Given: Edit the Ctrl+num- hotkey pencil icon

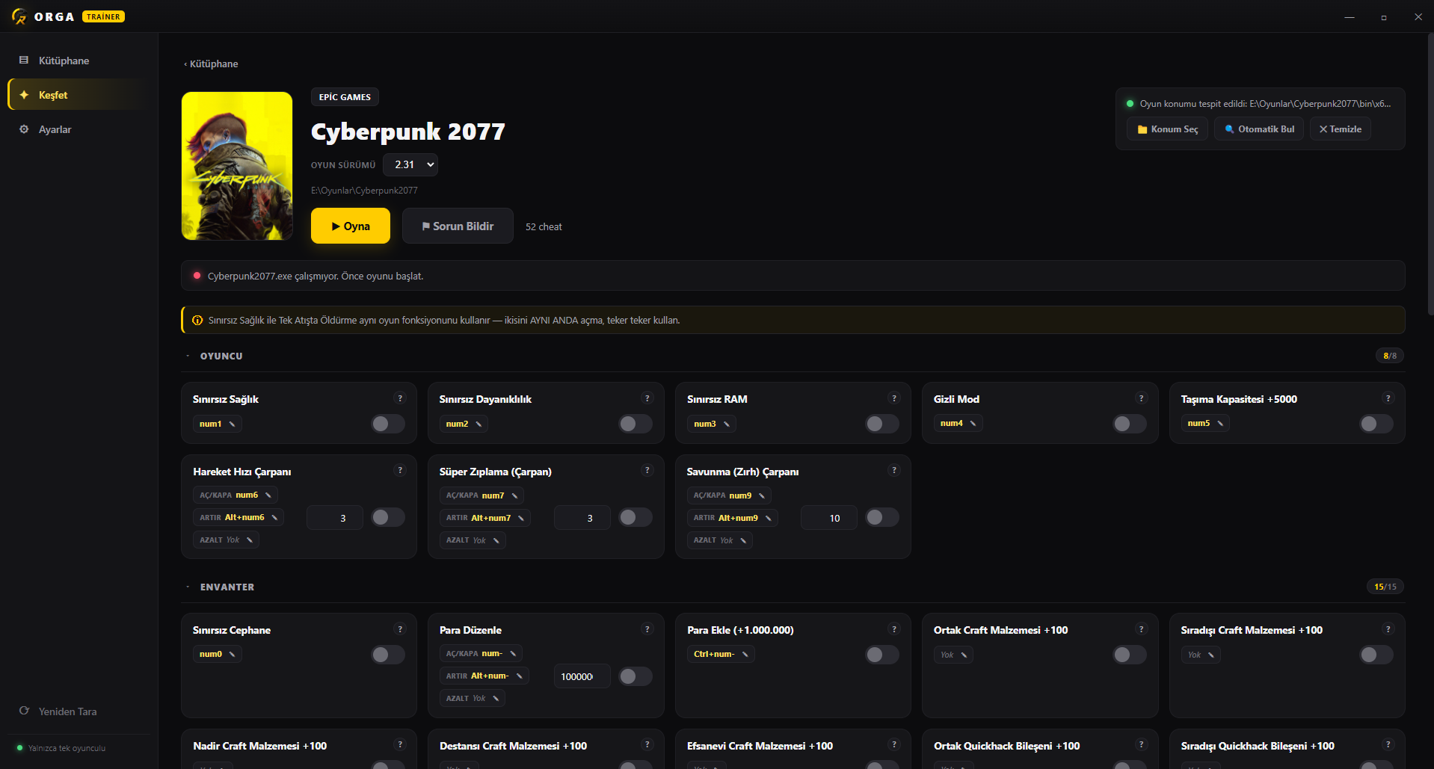Looking at the screenshot, I should tap(745, 654).
